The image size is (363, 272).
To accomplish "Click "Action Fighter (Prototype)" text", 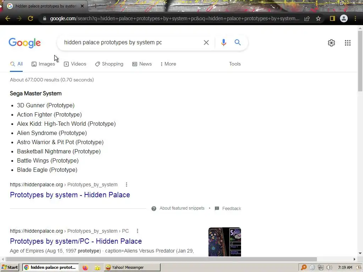I will click(49, 114).
